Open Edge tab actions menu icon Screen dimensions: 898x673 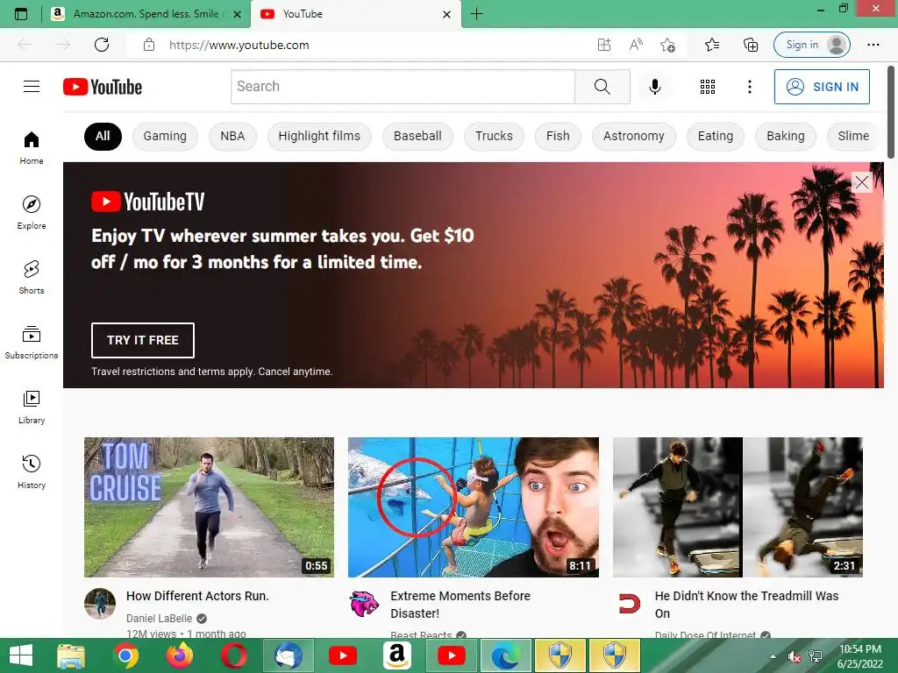coord(21,14)
